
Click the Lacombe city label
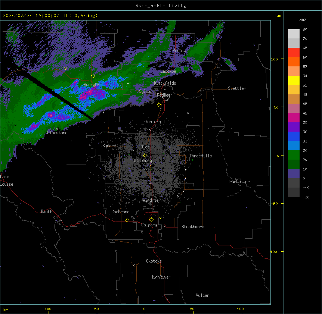[168, 71]
